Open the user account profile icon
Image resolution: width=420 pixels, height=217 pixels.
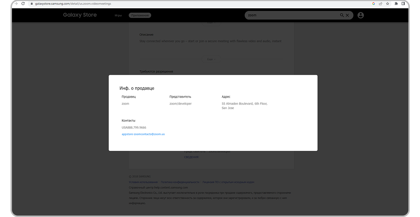coord(361,15)
